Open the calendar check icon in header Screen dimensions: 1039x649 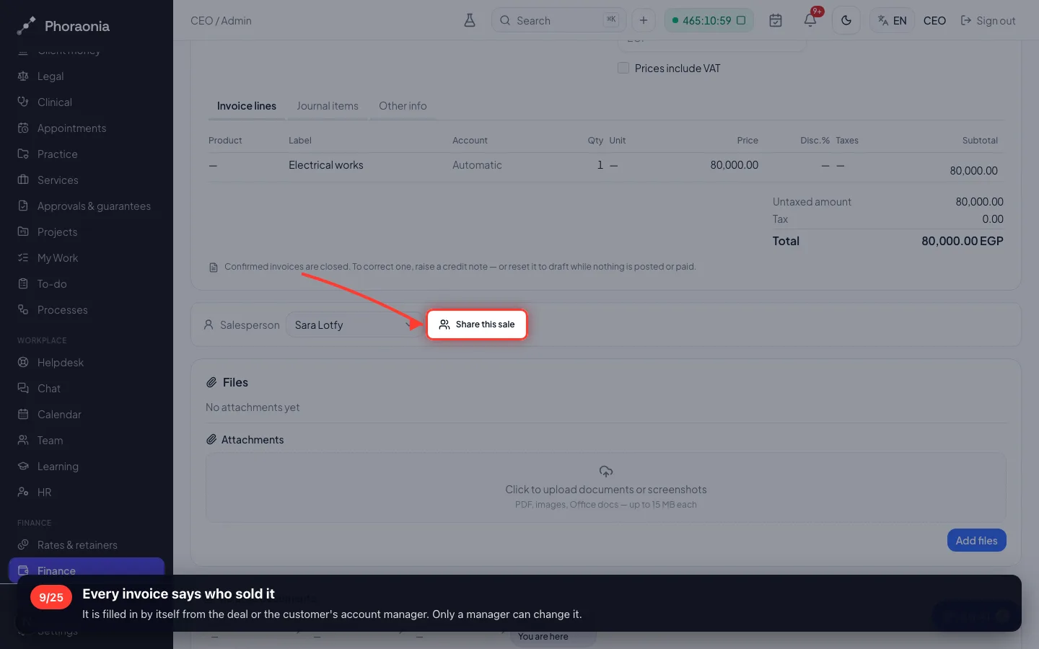[x=776, y=20]
